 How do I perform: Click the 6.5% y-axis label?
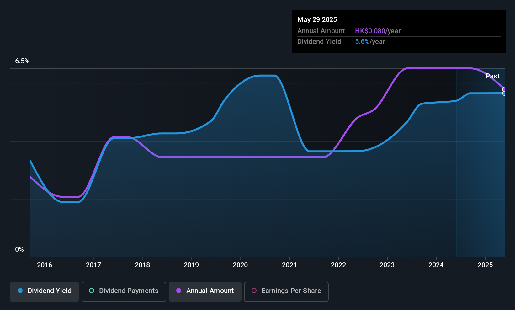coord(22,61)
